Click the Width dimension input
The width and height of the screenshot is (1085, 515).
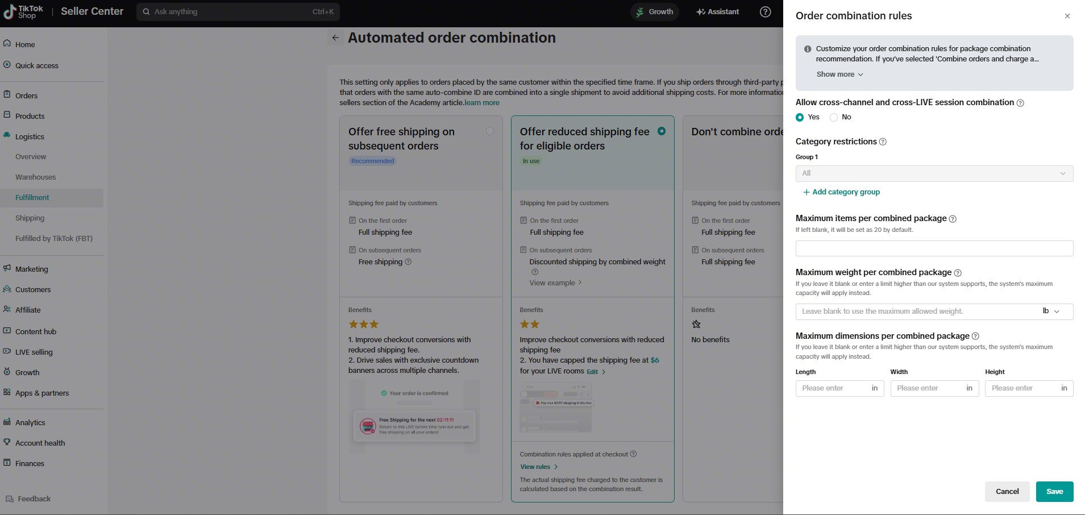(934, 388)
